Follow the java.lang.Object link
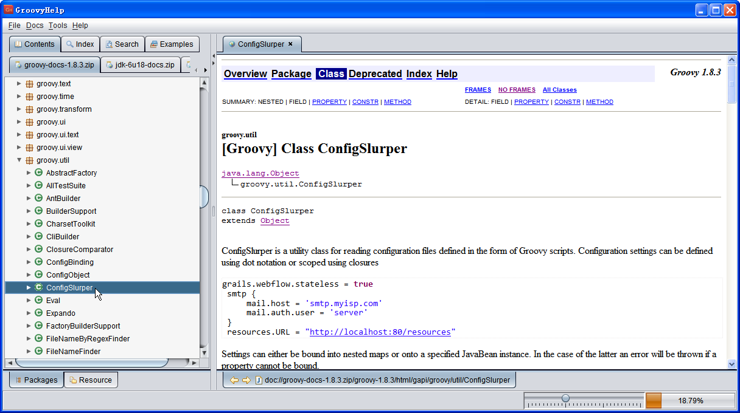The height and width of the screenshot is (413, 740). [x=260, y=174]
